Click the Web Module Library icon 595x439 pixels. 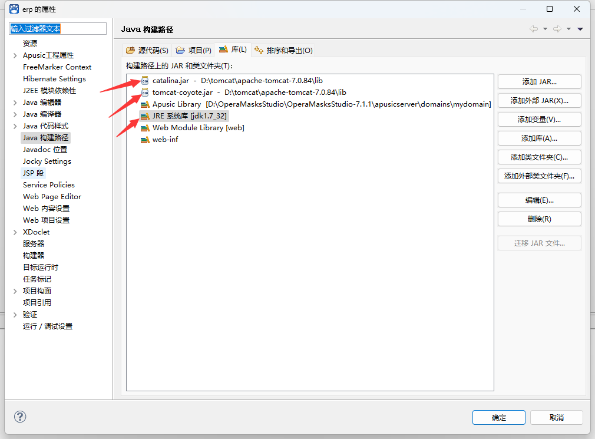coord(145,128)
